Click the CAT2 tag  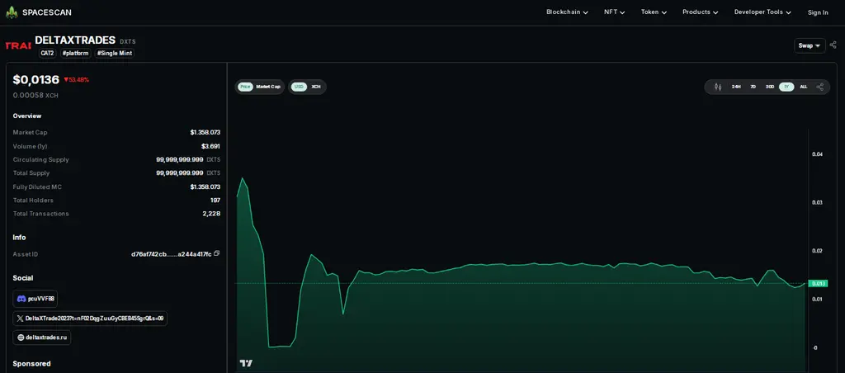[47, 54]
